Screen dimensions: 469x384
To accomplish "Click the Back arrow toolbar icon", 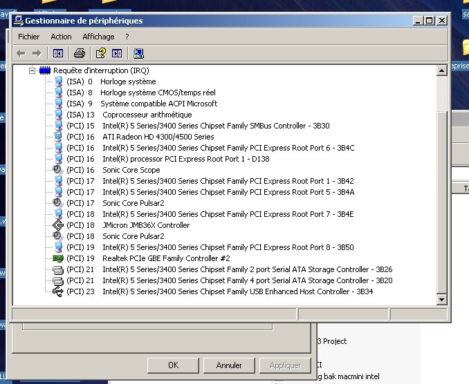I will (x=21, y=53).
